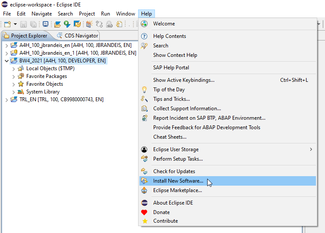
Task: Expand the System Library node
Action: (13, 92)
